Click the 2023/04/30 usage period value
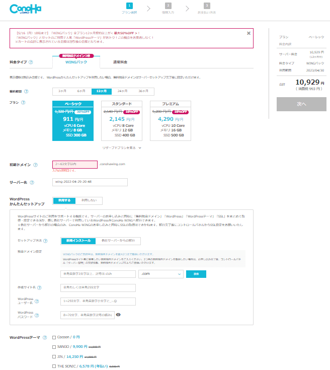Image resolution: width=330 pixels, height=370 pixels. [x=315, y=70]
